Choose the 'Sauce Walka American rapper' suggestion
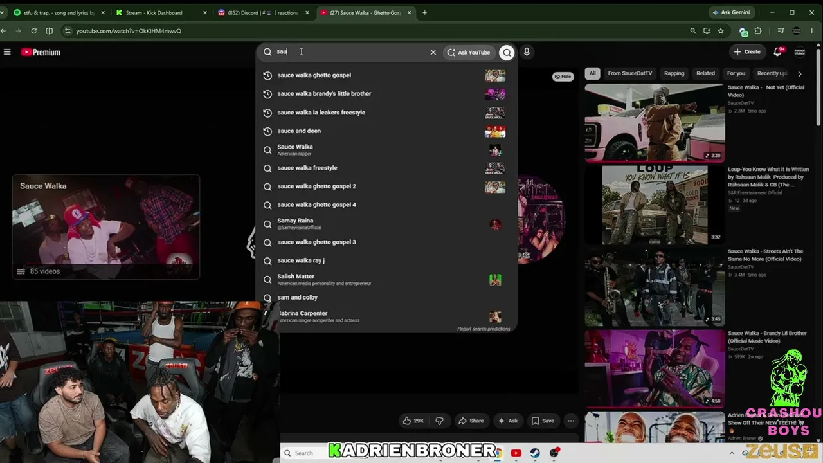823x463 pixels. 386,150
